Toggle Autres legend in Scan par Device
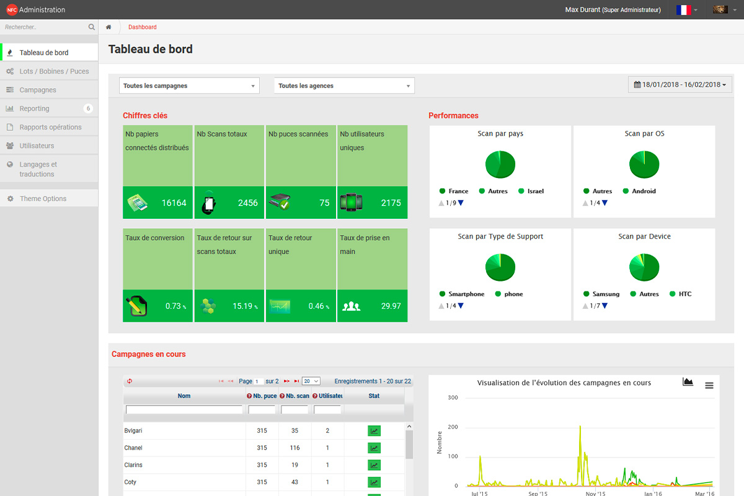Image resolution: width=744 pixels, height=496 pixels. [x=645, y=294]
